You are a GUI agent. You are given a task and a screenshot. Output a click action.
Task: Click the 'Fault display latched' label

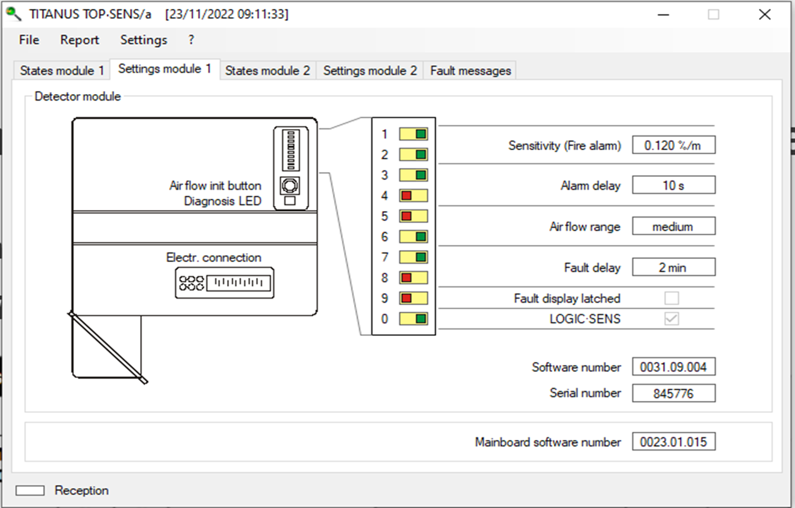(567, 299)
